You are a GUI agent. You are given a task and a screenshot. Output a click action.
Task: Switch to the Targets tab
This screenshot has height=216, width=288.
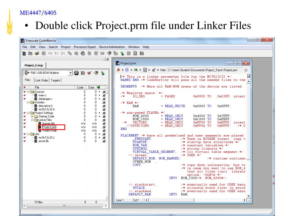tap(55, 80)
